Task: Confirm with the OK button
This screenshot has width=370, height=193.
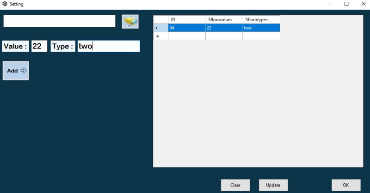Action: [x=346, y=185]
